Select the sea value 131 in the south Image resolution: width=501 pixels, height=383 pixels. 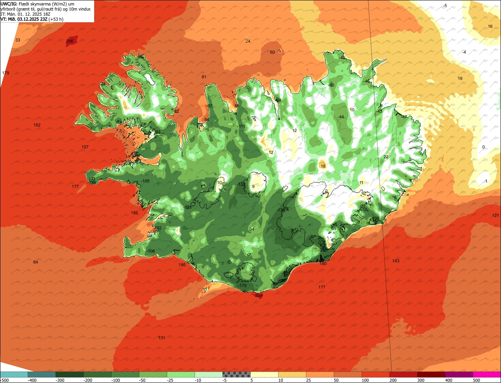[162, 338]
